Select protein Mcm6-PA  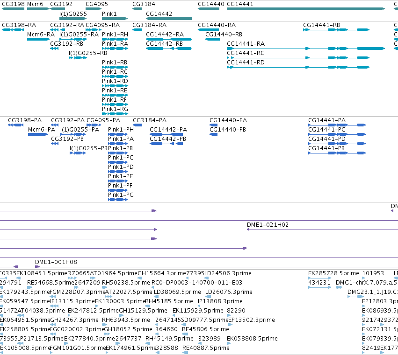42,130
